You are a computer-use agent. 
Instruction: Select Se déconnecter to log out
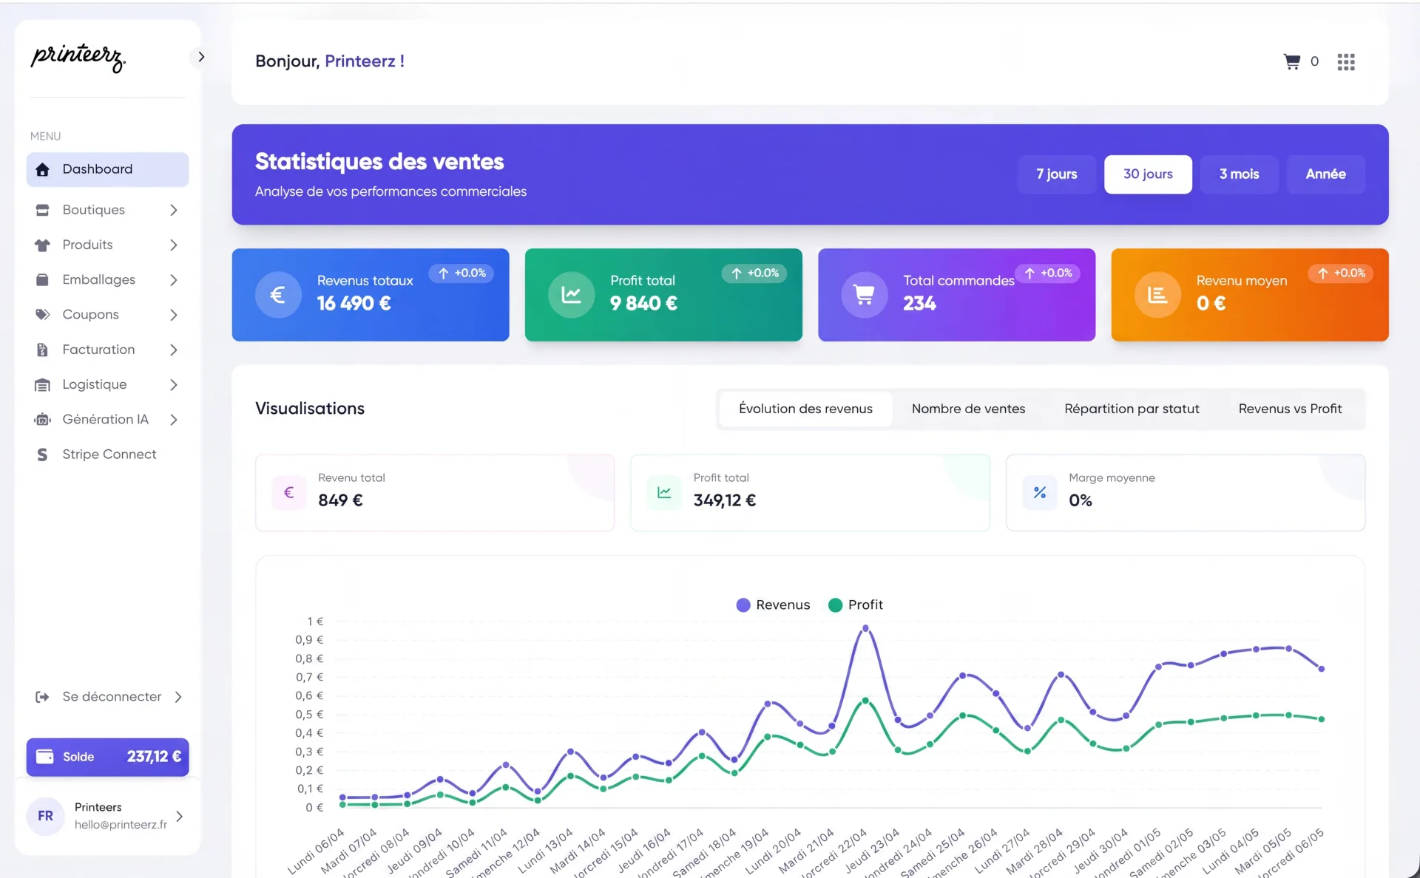108,697
